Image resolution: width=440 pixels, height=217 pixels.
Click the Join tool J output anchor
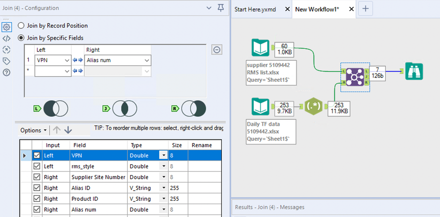pos(366,77)
